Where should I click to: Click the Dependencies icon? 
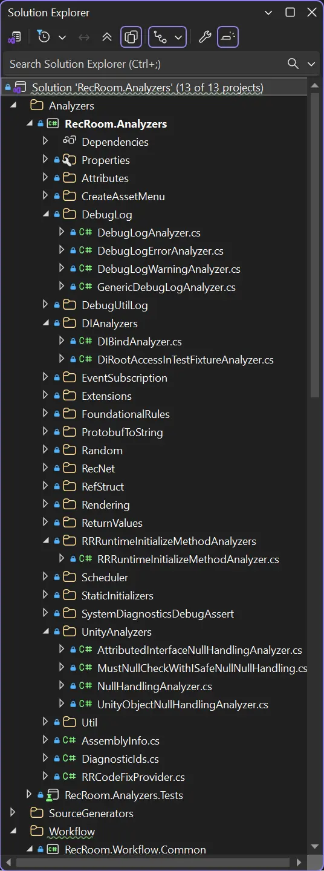70,142
